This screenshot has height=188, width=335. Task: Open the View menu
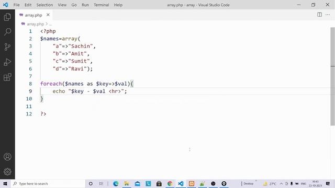[x=62, y=5]
